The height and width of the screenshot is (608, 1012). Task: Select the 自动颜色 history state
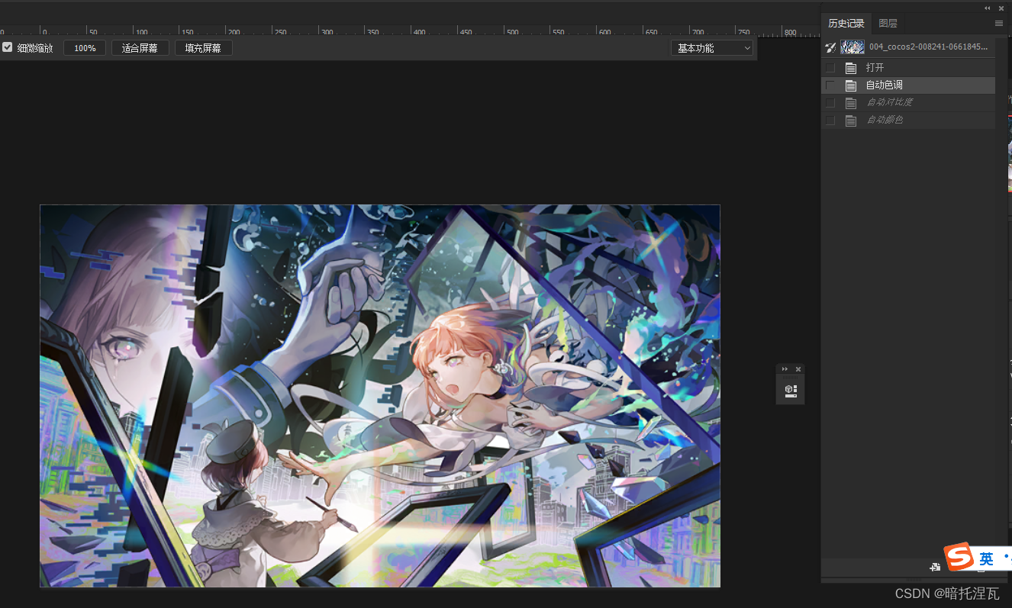tap(908, 121)
